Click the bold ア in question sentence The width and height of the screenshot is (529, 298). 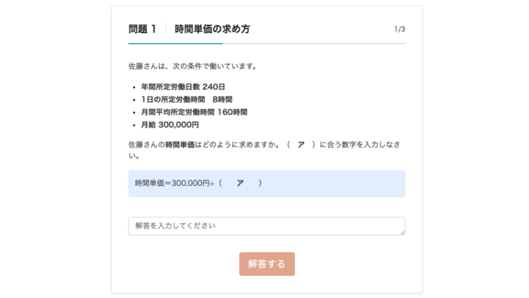coord(301,145)
